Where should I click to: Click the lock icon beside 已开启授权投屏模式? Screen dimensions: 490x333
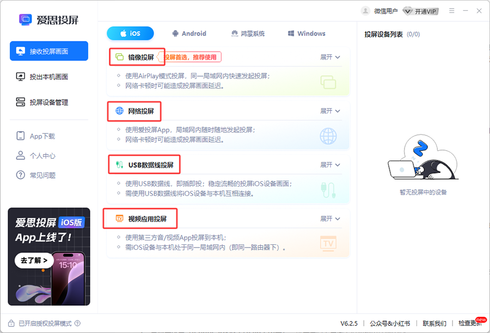(x=11, y=323)
